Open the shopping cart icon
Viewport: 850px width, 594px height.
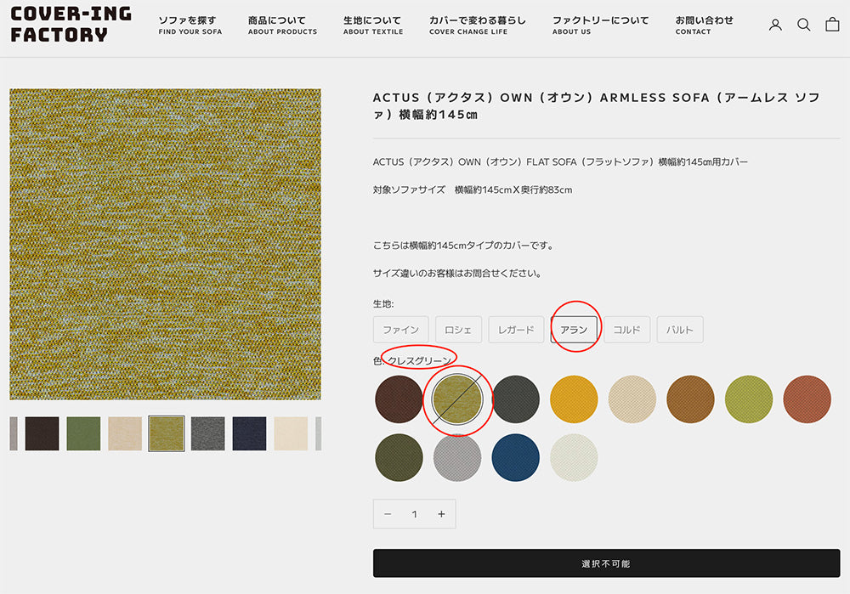tap(832, 25)
